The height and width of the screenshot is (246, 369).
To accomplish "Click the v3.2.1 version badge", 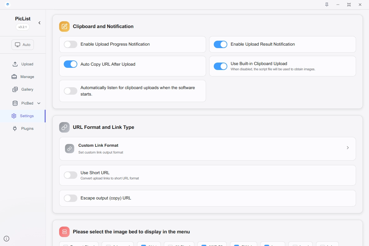I will [22, 27].
